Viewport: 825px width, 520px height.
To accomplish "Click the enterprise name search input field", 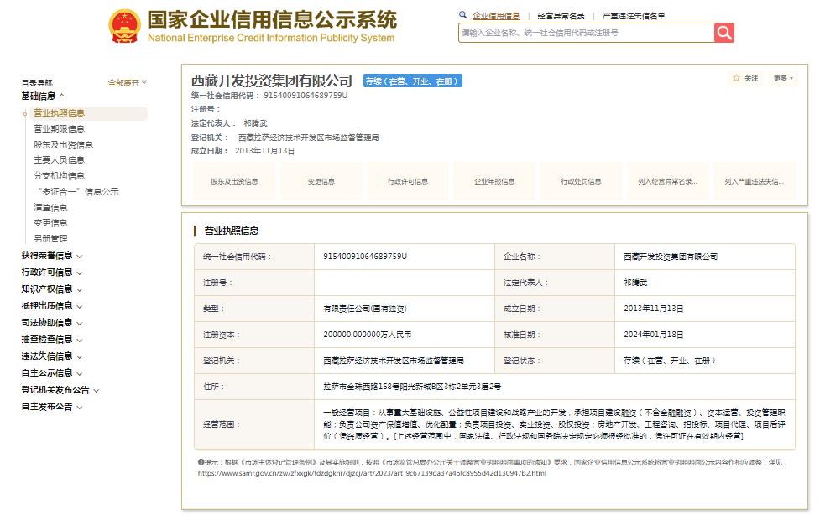I will click(x=586, y=33).
